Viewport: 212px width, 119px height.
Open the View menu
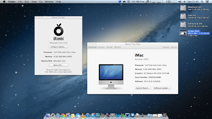point(34,2)
